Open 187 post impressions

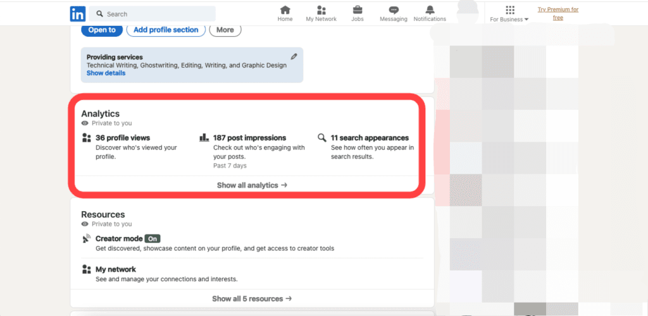(249, 138)
